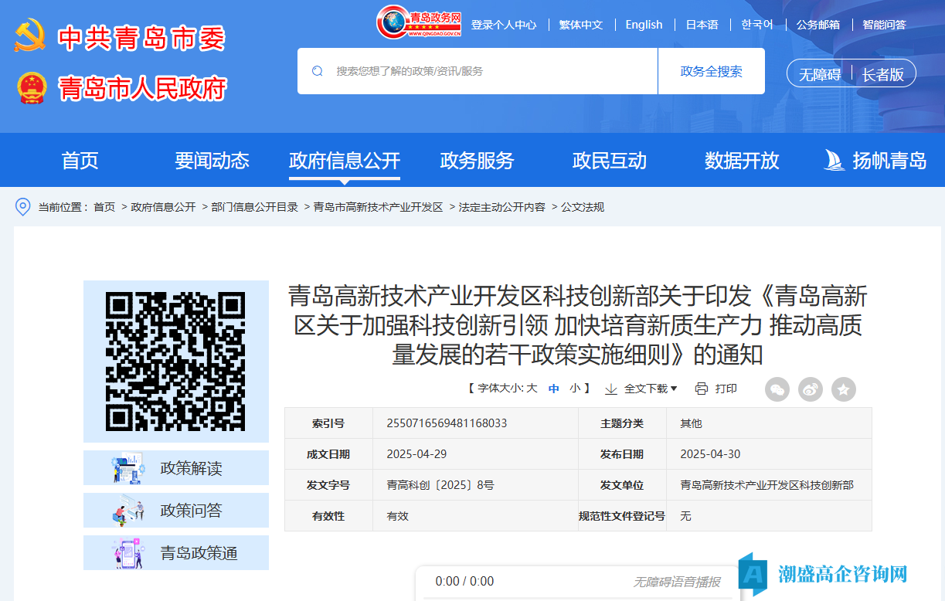Image resolution: width=945 pixels, height=601 pixels.
Task: Open the 政府信息公开 navigation tab
Action: (345, 161)
